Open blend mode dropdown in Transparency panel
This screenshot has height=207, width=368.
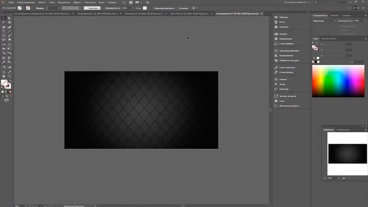(x=324, y=21)
